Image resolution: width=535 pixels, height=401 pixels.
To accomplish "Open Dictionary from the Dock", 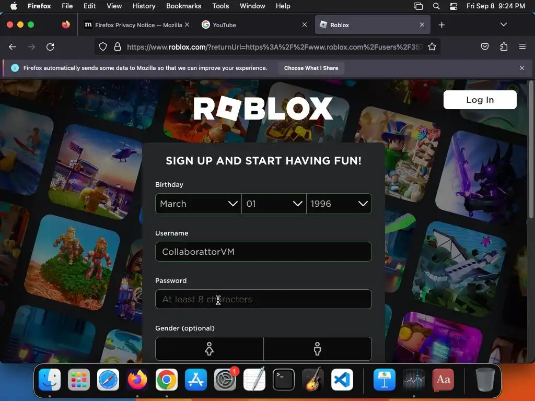I will click(x=443, y=380).
